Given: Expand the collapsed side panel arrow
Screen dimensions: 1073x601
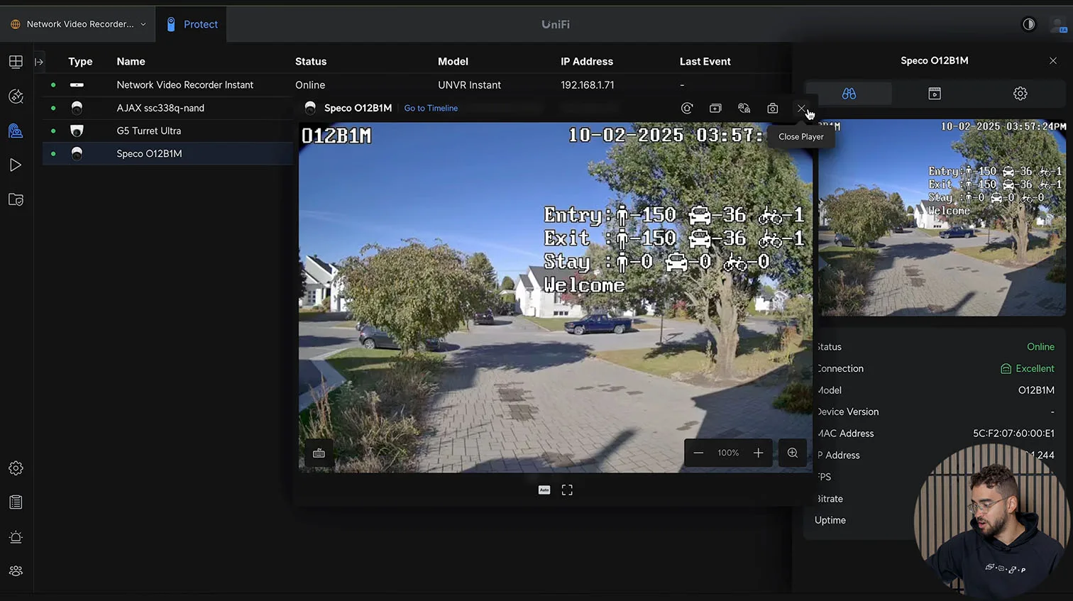Looking at the screenshot, I should pos(39,62).
